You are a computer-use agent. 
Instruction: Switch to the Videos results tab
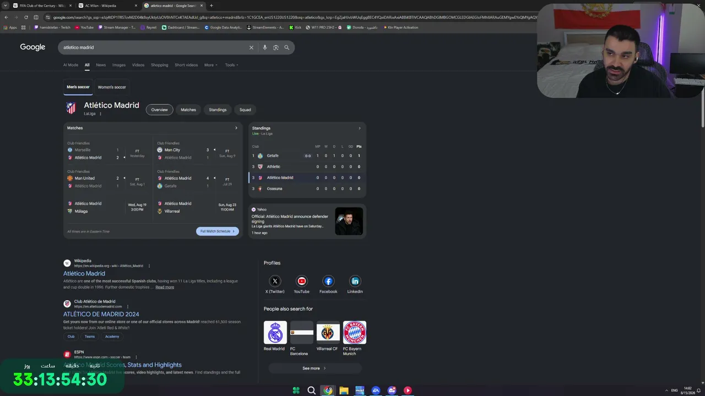point(138,65)
